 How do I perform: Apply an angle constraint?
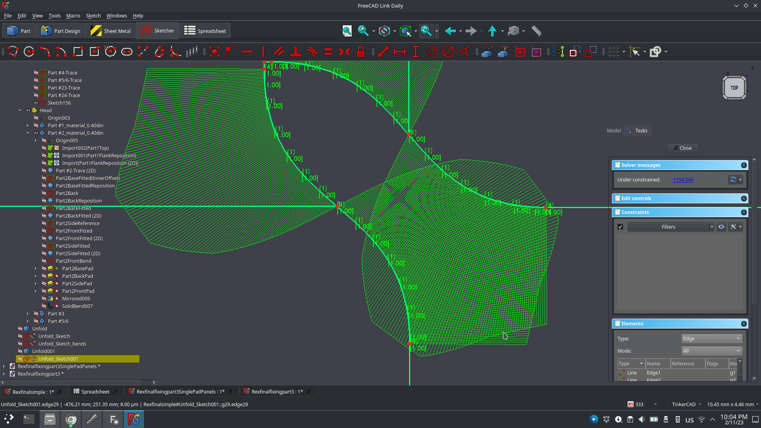tap(465, 52)
